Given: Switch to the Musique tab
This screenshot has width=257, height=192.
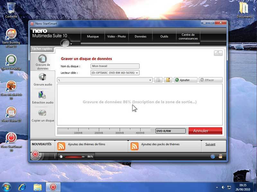Looking at the screenshot, I should point(93,36).
